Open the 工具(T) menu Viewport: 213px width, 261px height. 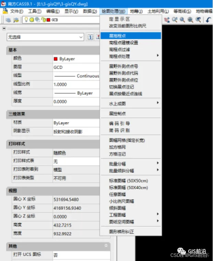point(35,11)
